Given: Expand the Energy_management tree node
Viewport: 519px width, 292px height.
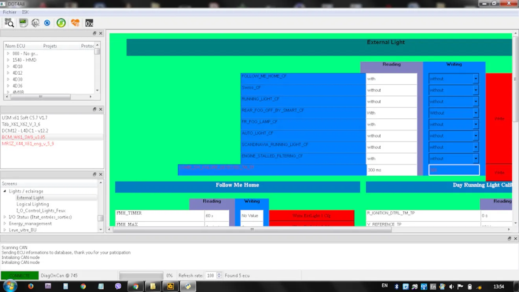Looking at the screenshot, I should (x=5, y=223).
